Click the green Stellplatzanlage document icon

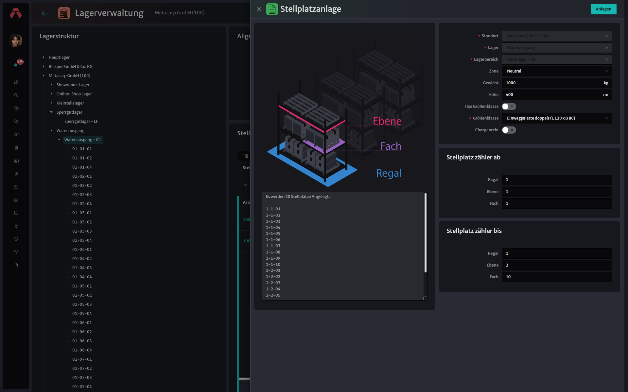coord(272,9)
